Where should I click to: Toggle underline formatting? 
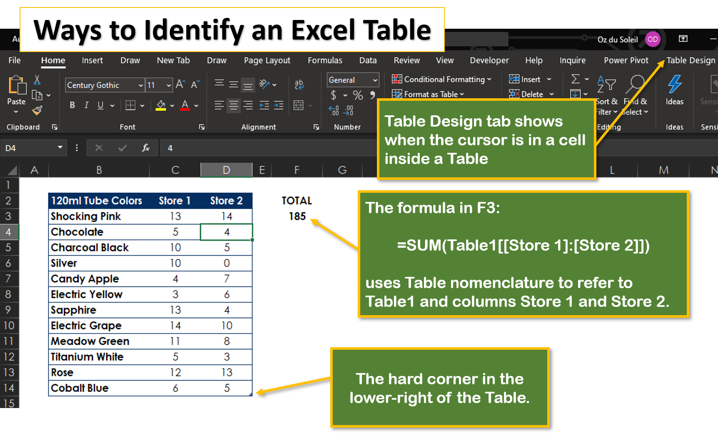point(100,105)
